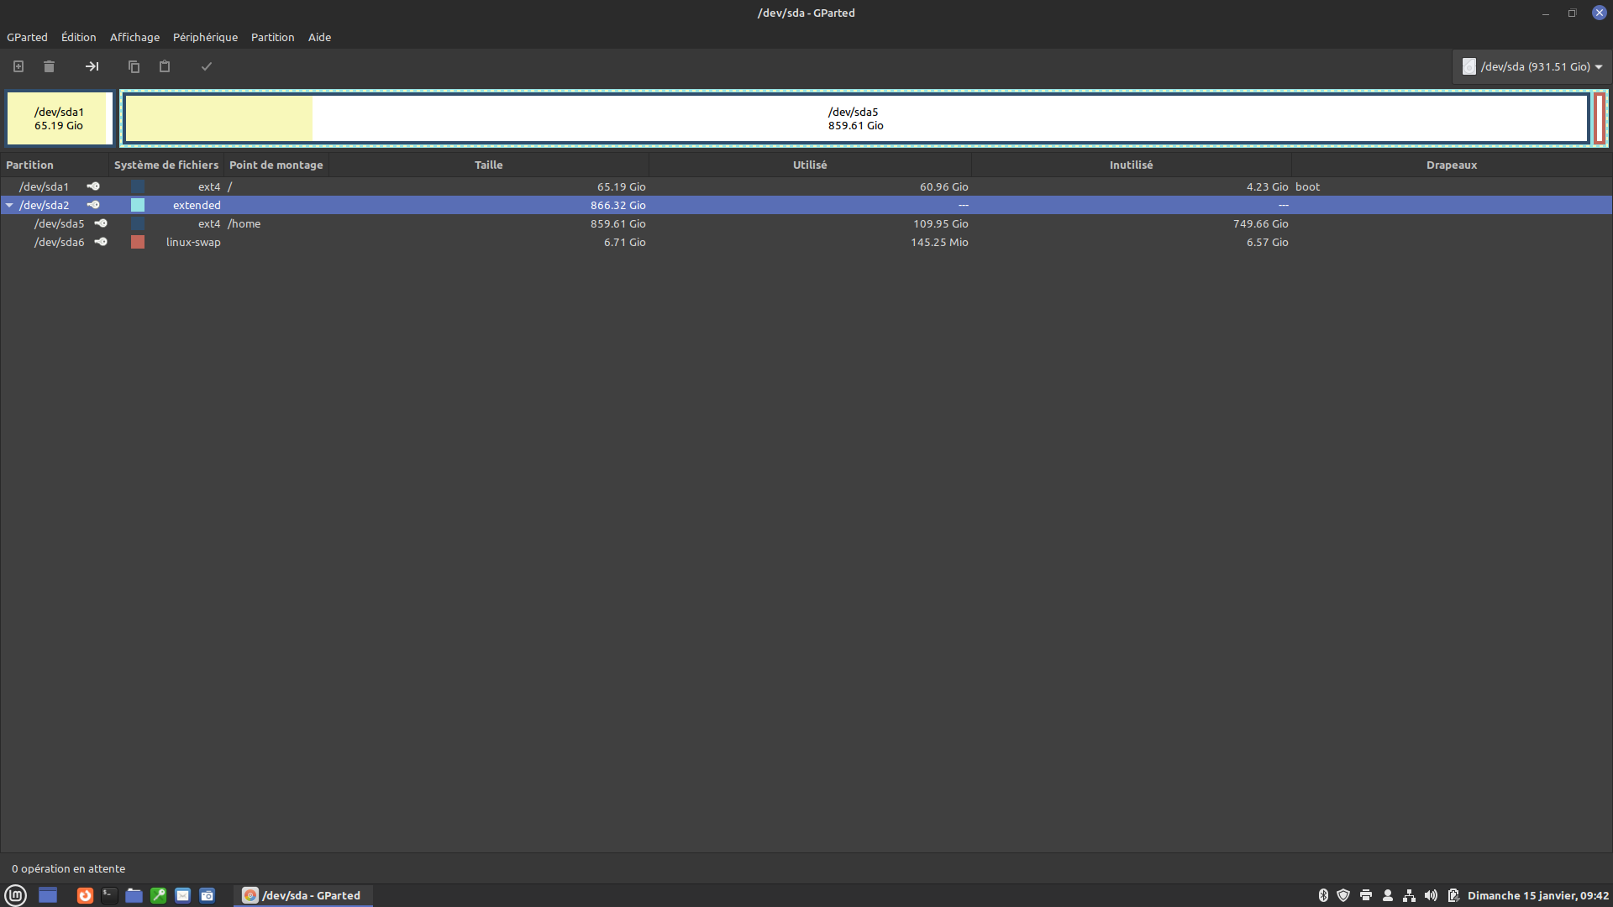
Task: Click the linux-swap file system cell
Action: (x=193, y=242)
